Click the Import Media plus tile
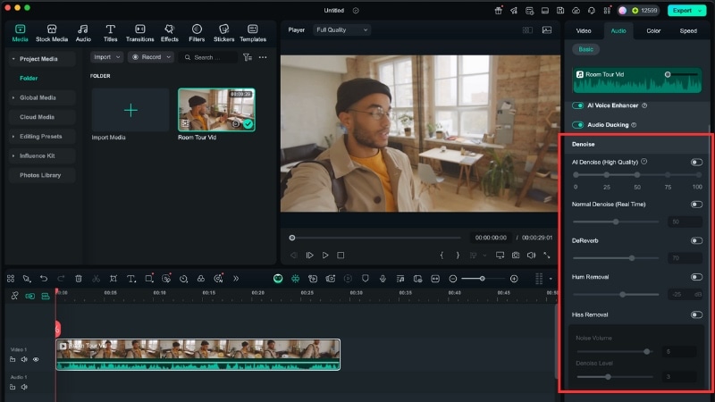 click(x=130, y=110)
